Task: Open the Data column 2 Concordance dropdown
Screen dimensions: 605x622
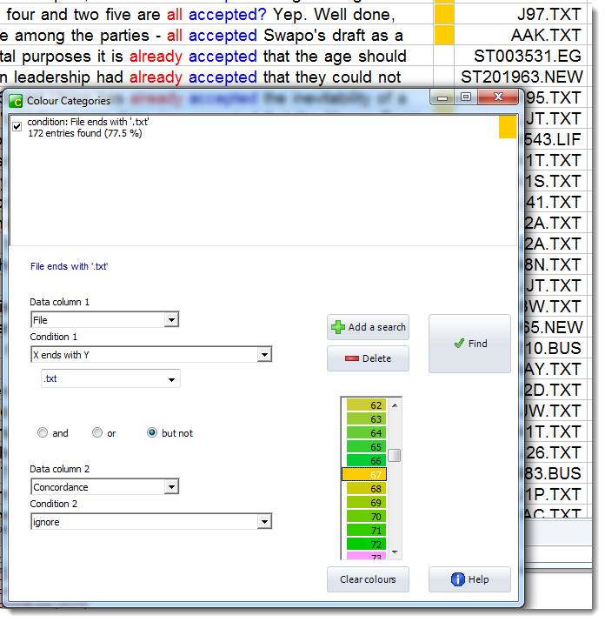Action: (171, 487)
